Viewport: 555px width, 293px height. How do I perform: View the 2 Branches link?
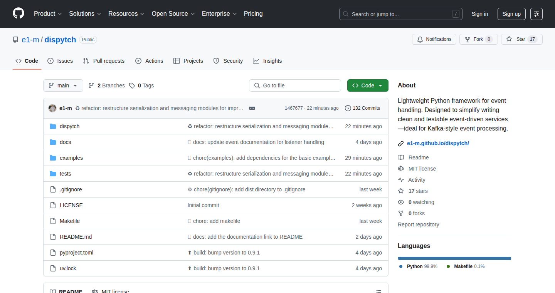pos(107,85)
